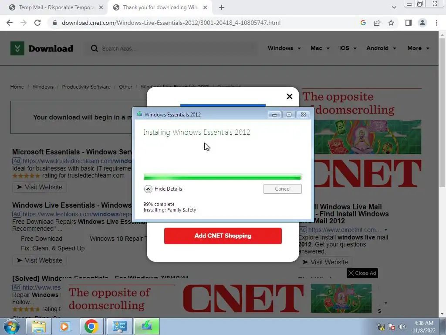
Task: Click the Chrome taskbar icon
Action: (91, 326)
